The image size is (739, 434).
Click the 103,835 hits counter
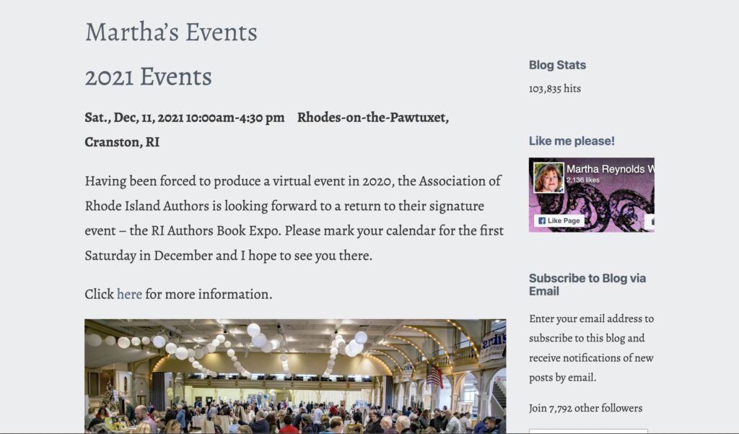[555, 89]
